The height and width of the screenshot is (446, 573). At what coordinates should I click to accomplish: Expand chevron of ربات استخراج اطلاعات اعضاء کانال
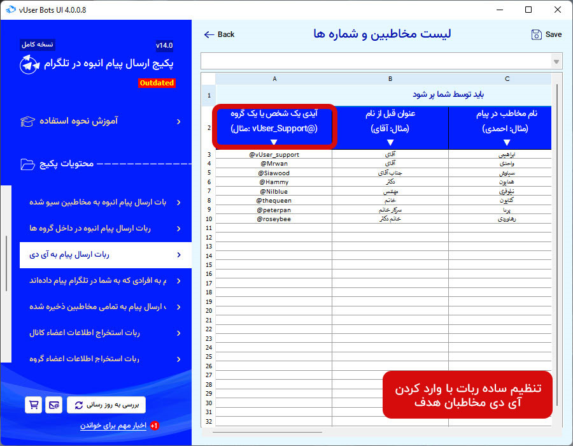coord(179,333)
